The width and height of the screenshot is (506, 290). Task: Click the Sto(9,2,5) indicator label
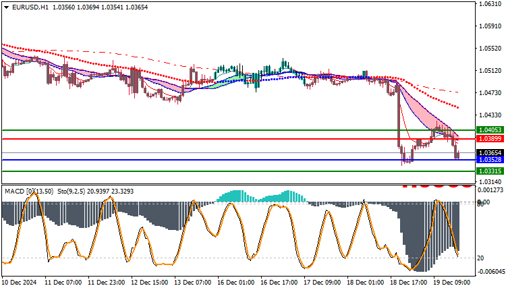(x=71, y=192)
